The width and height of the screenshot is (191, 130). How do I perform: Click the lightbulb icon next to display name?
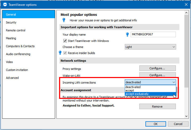click(x=127, y=34)
